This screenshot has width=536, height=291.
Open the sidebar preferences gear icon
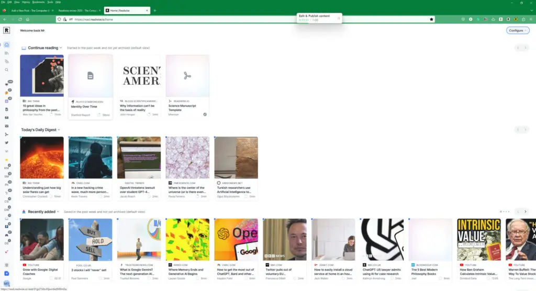6,265
